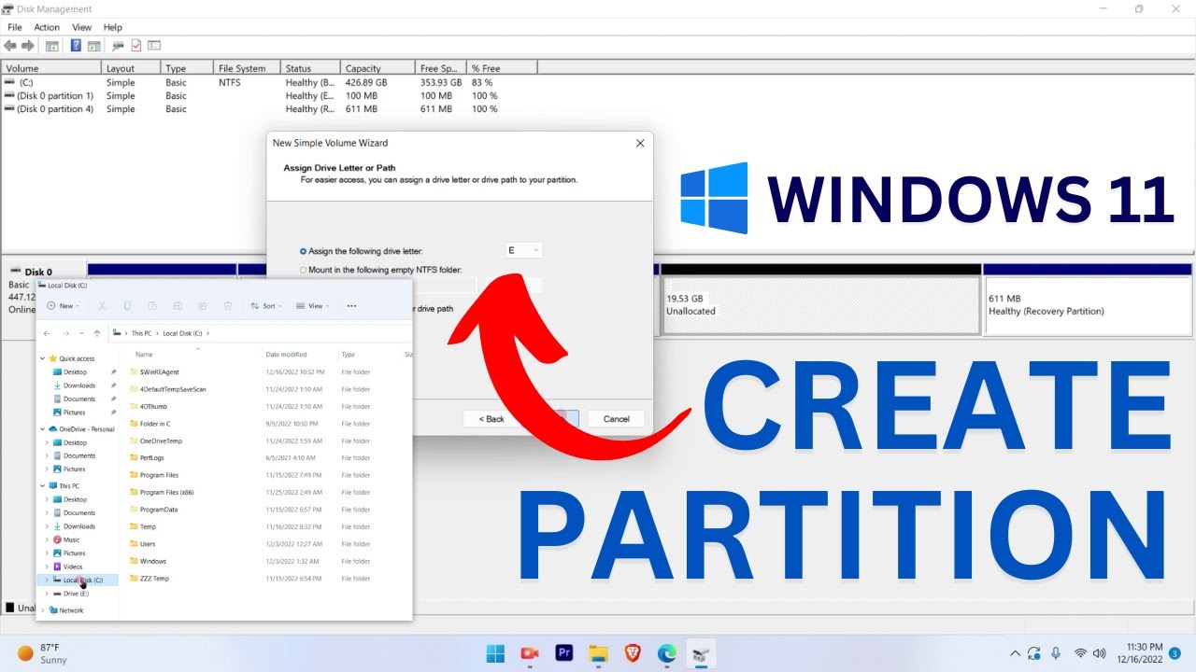Select Drive (E:) in navigation tree
Viewport: 1196px width, 672px height.
(77, 594)
